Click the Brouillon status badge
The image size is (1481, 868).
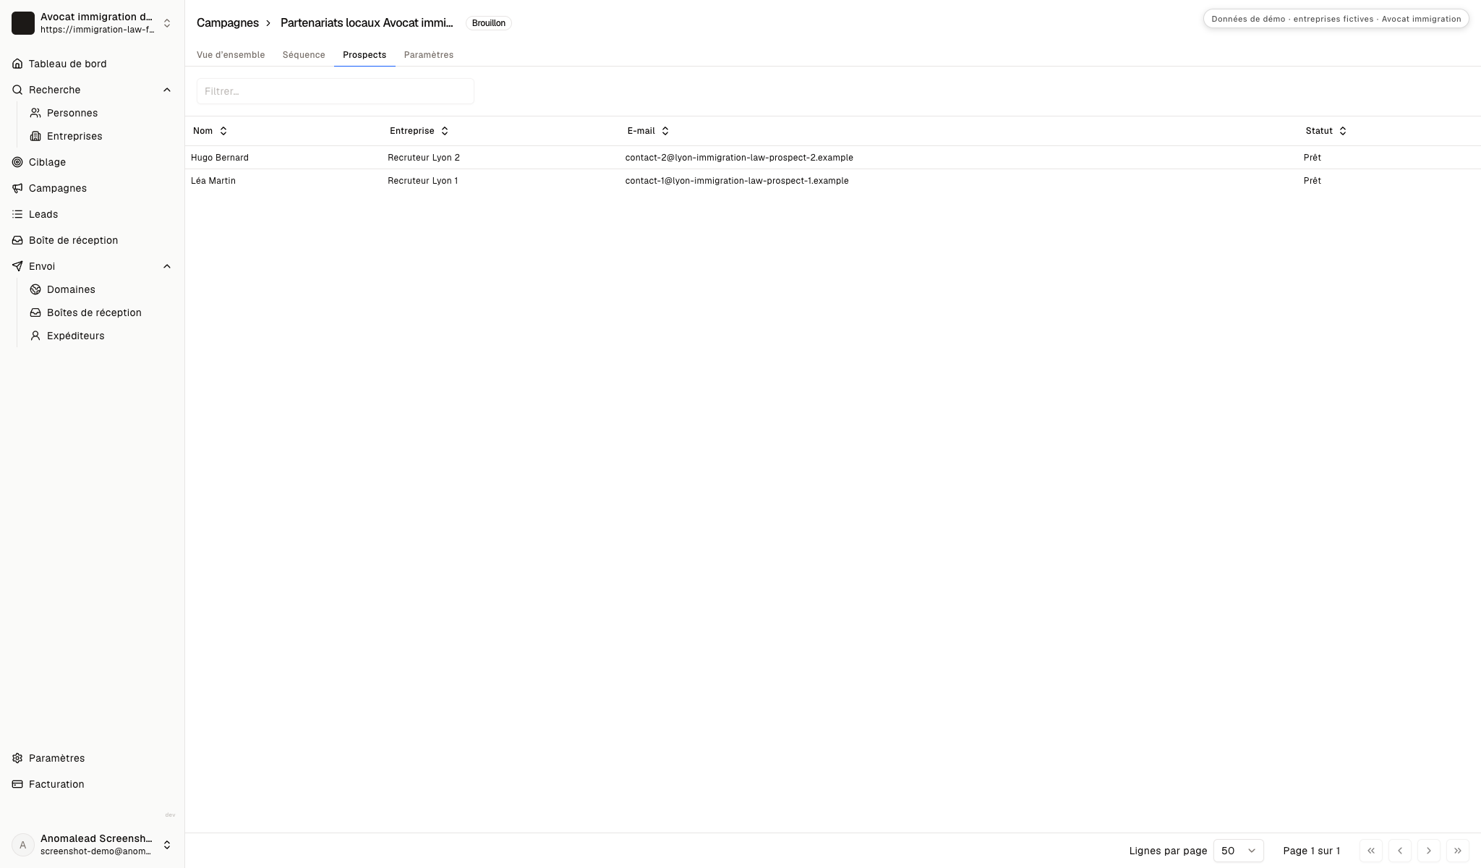point(489,23)
